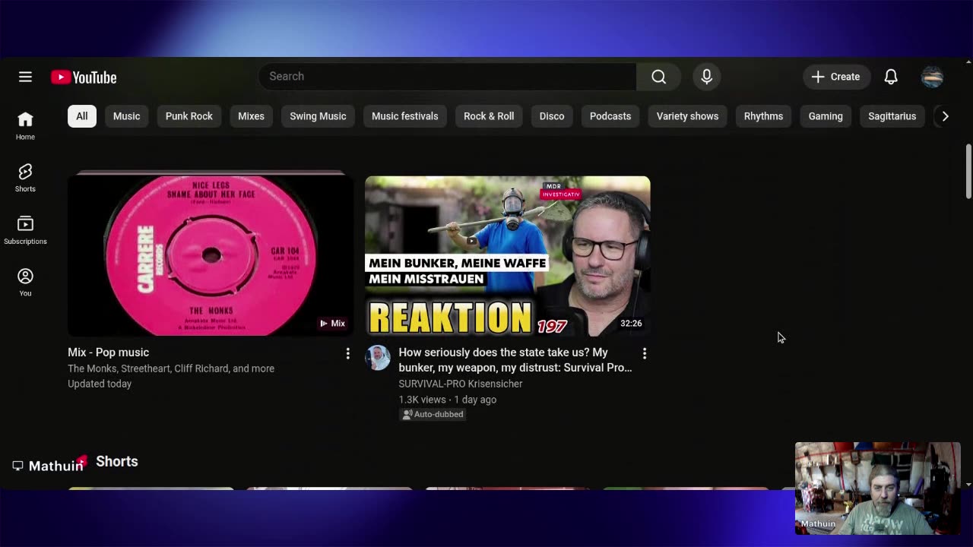
Task: Open the Mix - Pop music title
Action: click(x=108, y=353)
